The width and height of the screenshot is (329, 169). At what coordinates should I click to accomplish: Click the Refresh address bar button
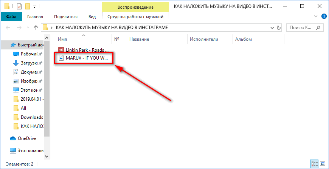coord(279,28)
